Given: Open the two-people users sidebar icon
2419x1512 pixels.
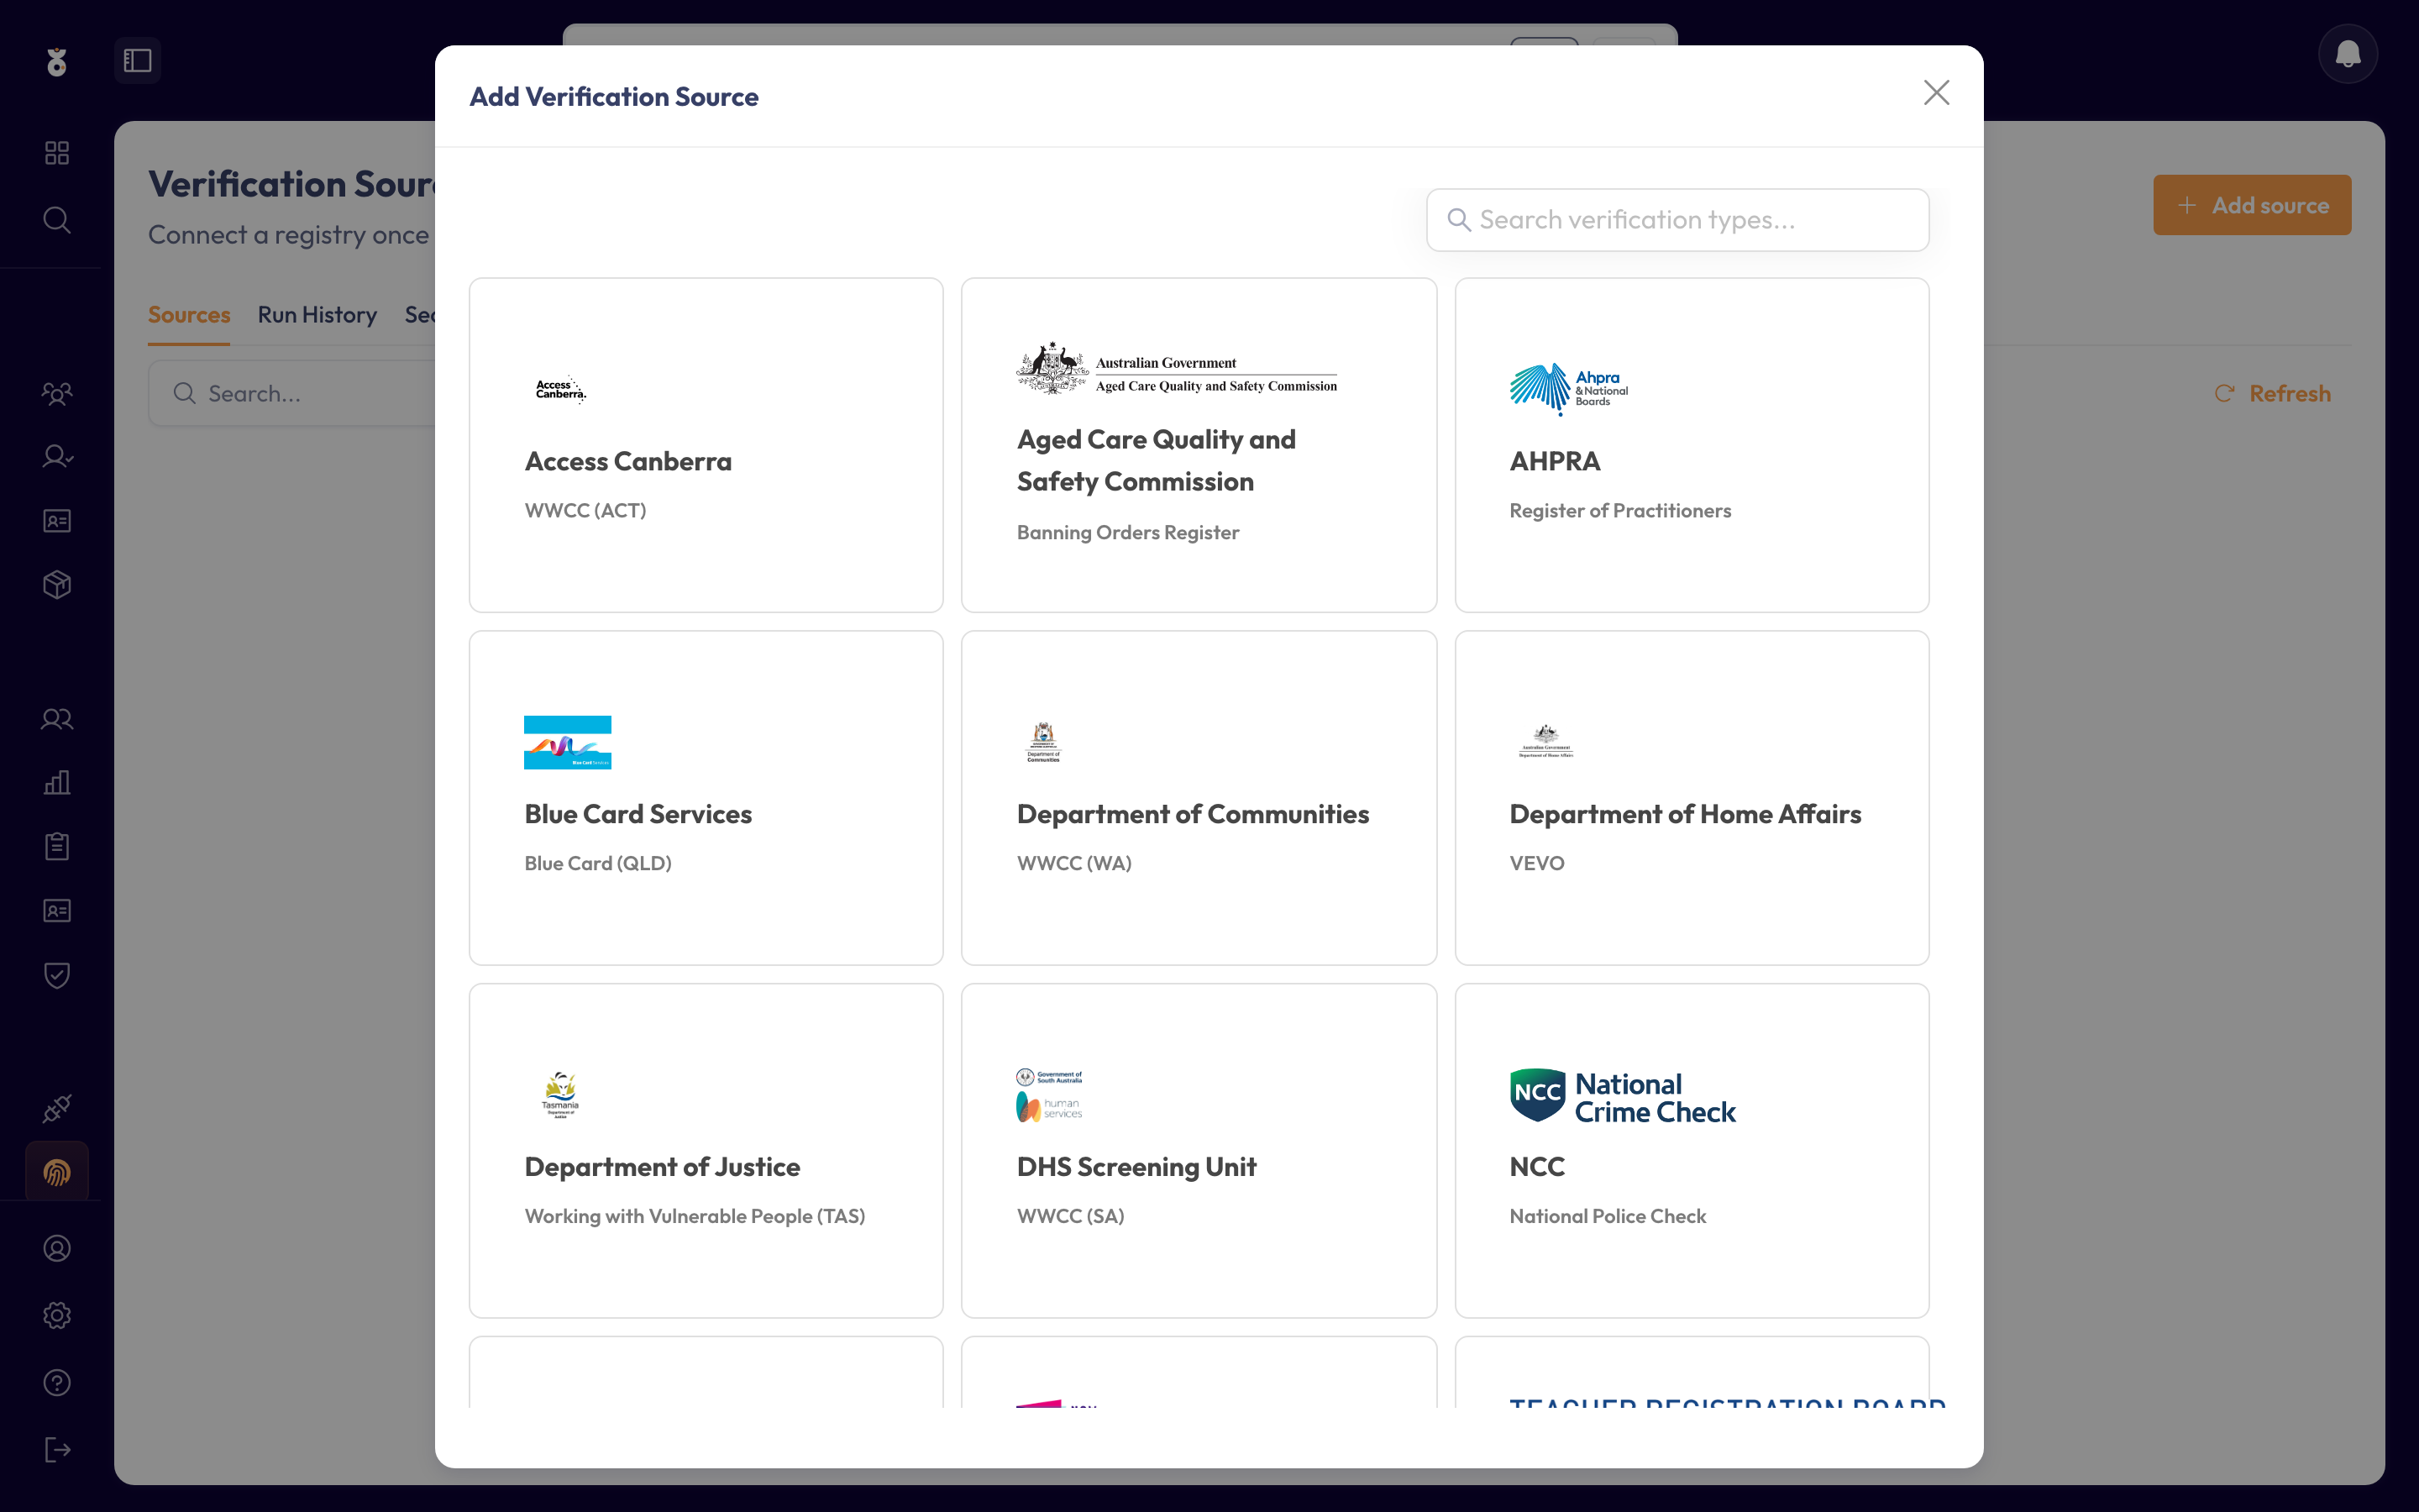Looking at the screenshot, I should click(x=57, y=719).
